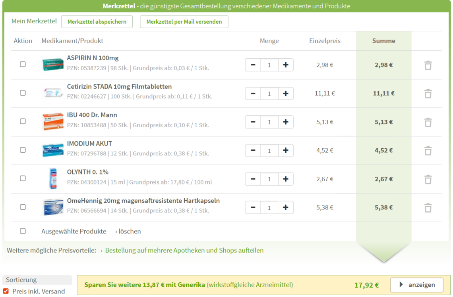Screen dimensions: 453x297
Task: Click the löschen link for selected products
Action: point(128,232)
